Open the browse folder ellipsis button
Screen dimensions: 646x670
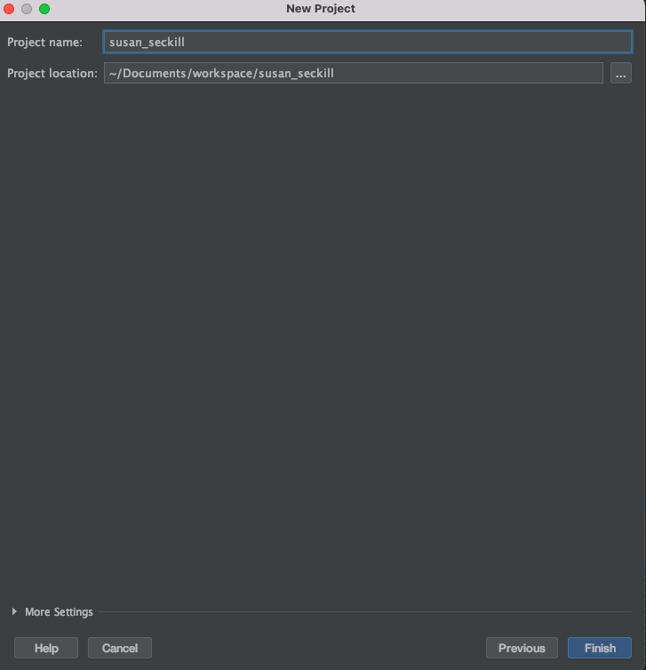621,73
